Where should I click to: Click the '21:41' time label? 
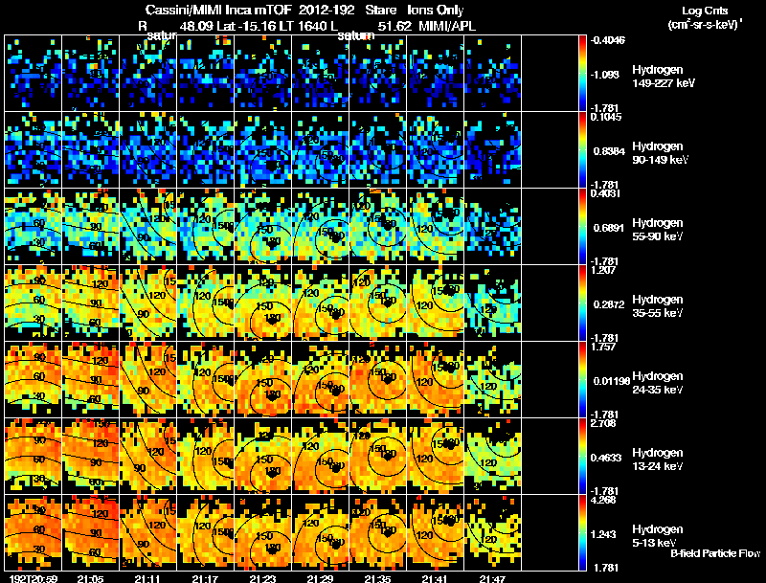(436, 578)
